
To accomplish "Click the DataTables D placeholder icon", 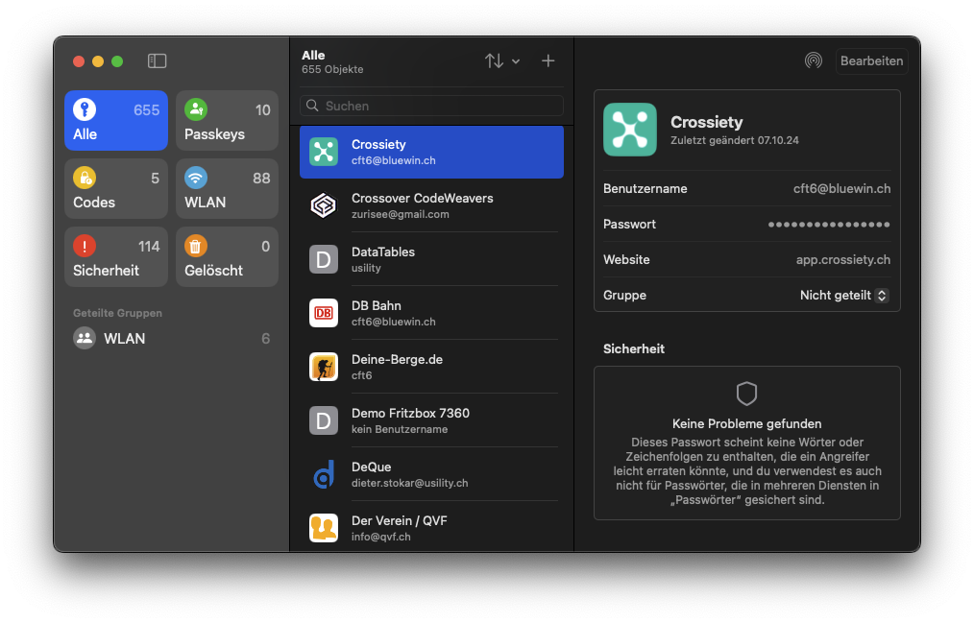I will click(x=324, y=259).
